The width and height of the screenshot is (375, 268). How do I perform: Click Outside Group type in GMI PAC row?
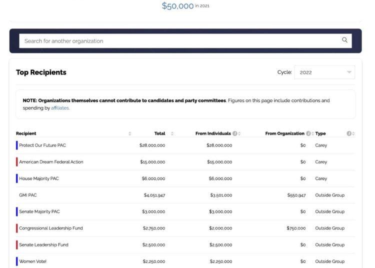click(330, 195)
